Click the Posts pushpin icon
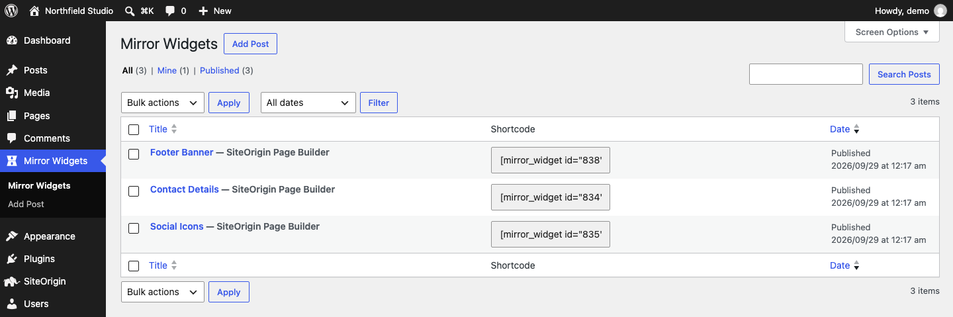This screenshot has width=953, height=317. tap(12, 70)
